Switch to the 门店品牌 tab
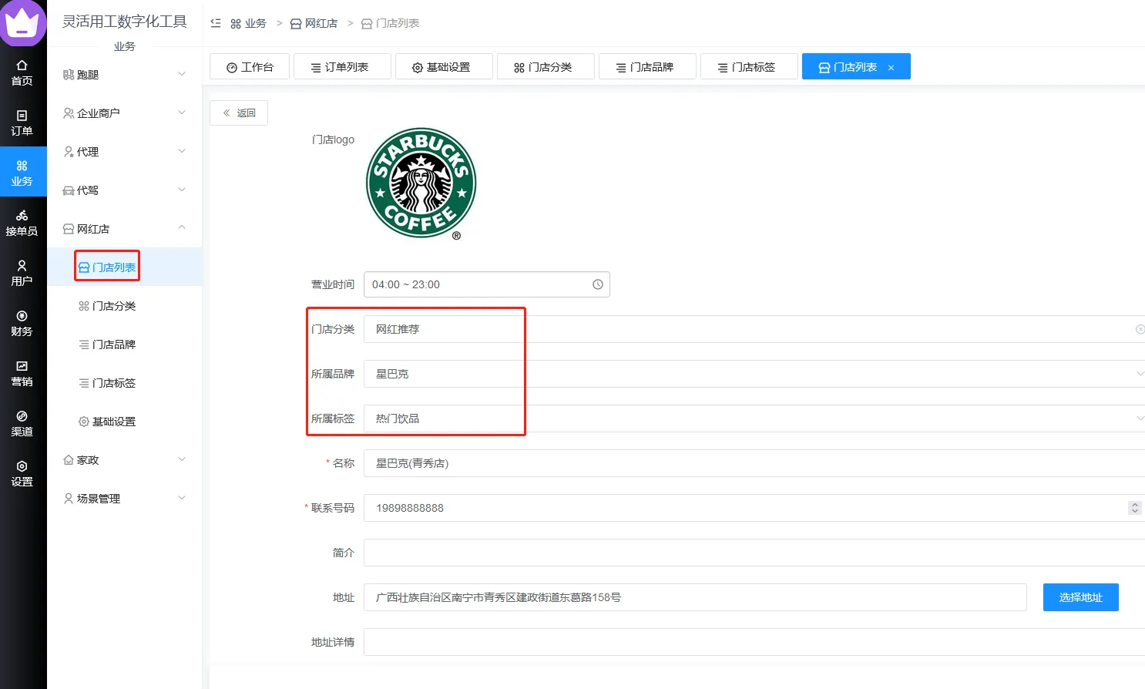 click(x=646, y=67)
